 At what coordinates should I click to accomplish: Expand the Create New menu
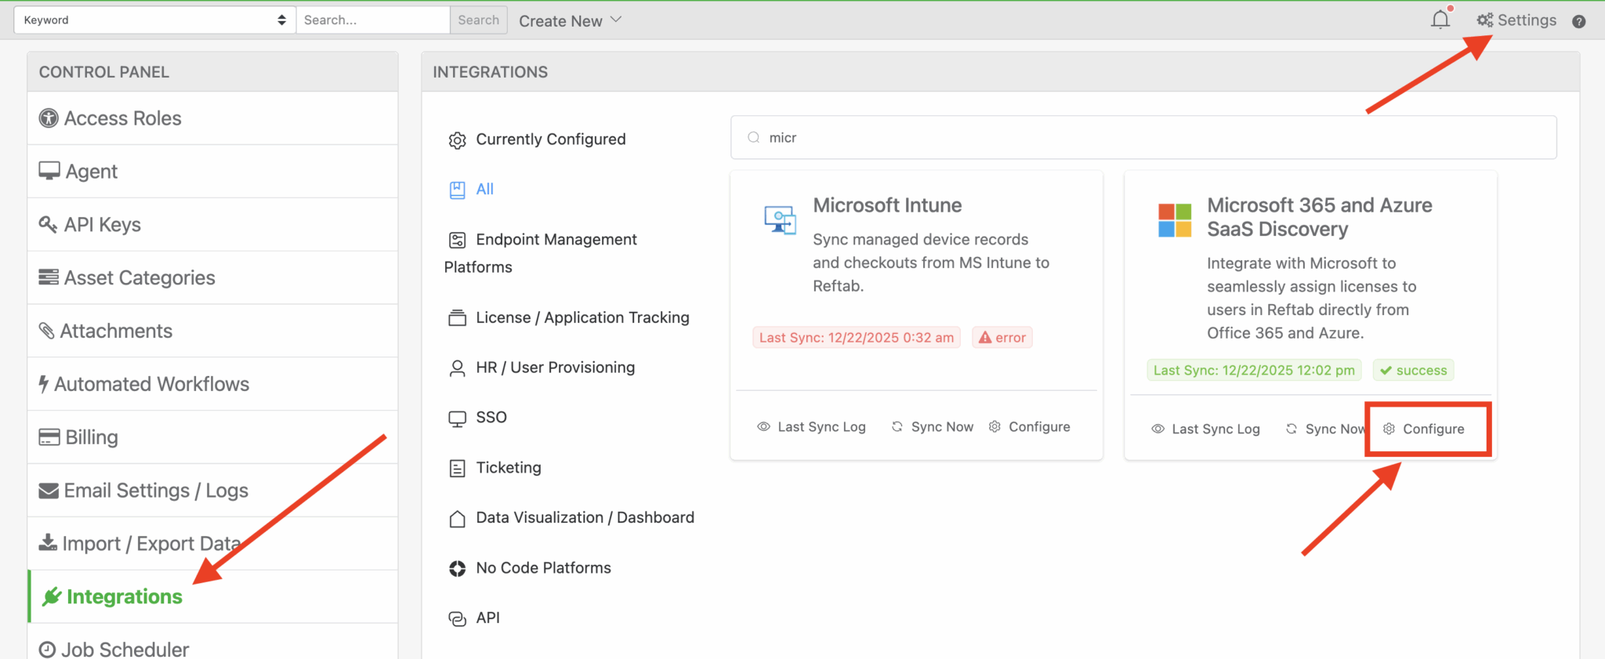570,20
